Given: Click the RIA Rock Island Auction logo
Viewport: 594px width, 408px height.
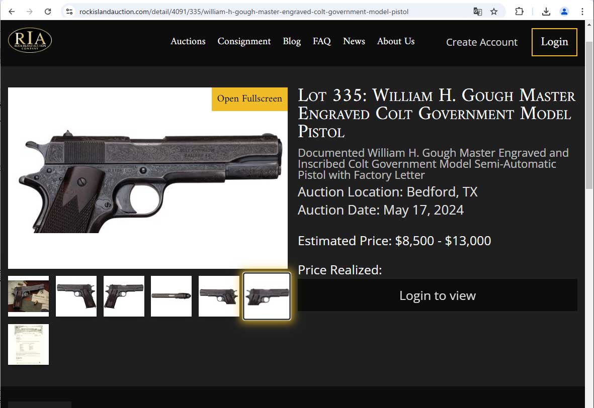Looking at the screenshot, I should pos(30,40).
